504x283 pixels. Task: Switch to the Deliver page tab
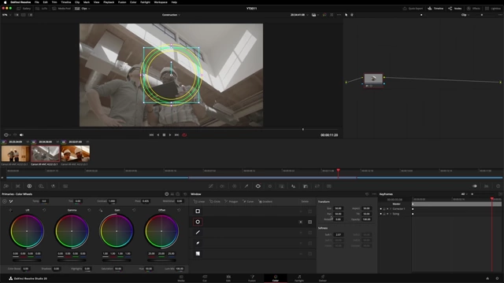323,278
